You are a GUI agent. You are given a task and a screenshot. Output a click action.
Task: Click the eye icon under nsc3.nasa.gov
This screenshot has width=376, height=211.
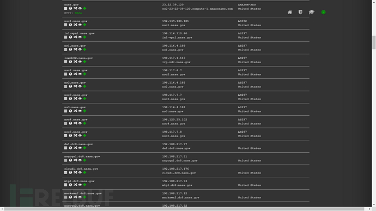[x=80, y=99]
